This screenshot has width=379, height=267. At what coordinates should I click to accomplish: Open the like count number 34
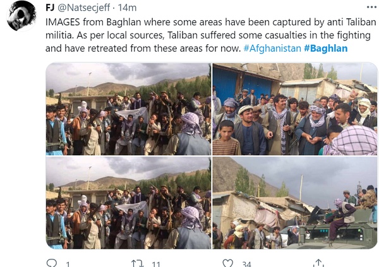point(246,264)
